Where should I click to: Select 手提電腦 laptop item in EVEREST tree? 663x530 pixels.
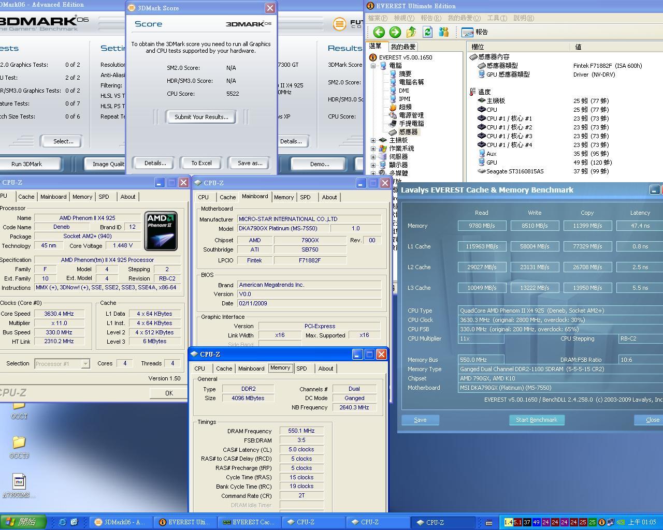(411, 124)
